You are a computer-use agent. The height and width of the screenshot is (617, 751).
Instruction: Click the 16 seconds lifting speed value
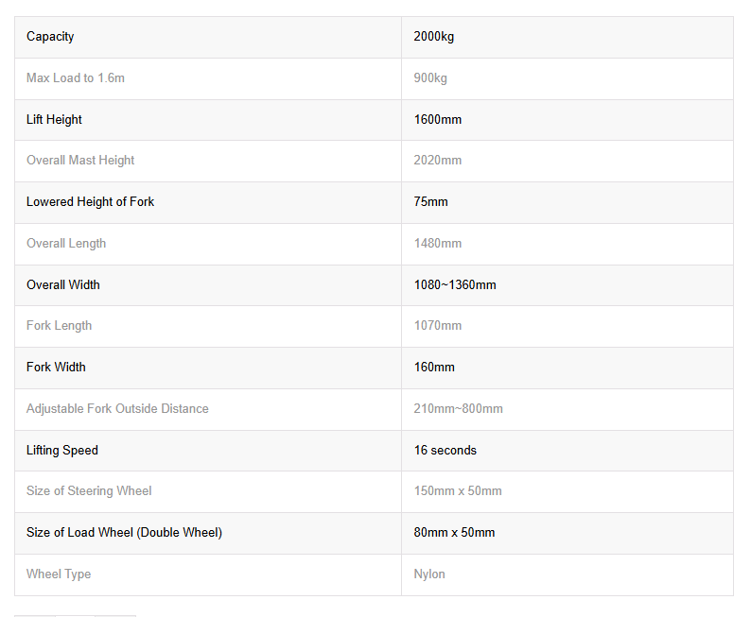tap(445, 451)
